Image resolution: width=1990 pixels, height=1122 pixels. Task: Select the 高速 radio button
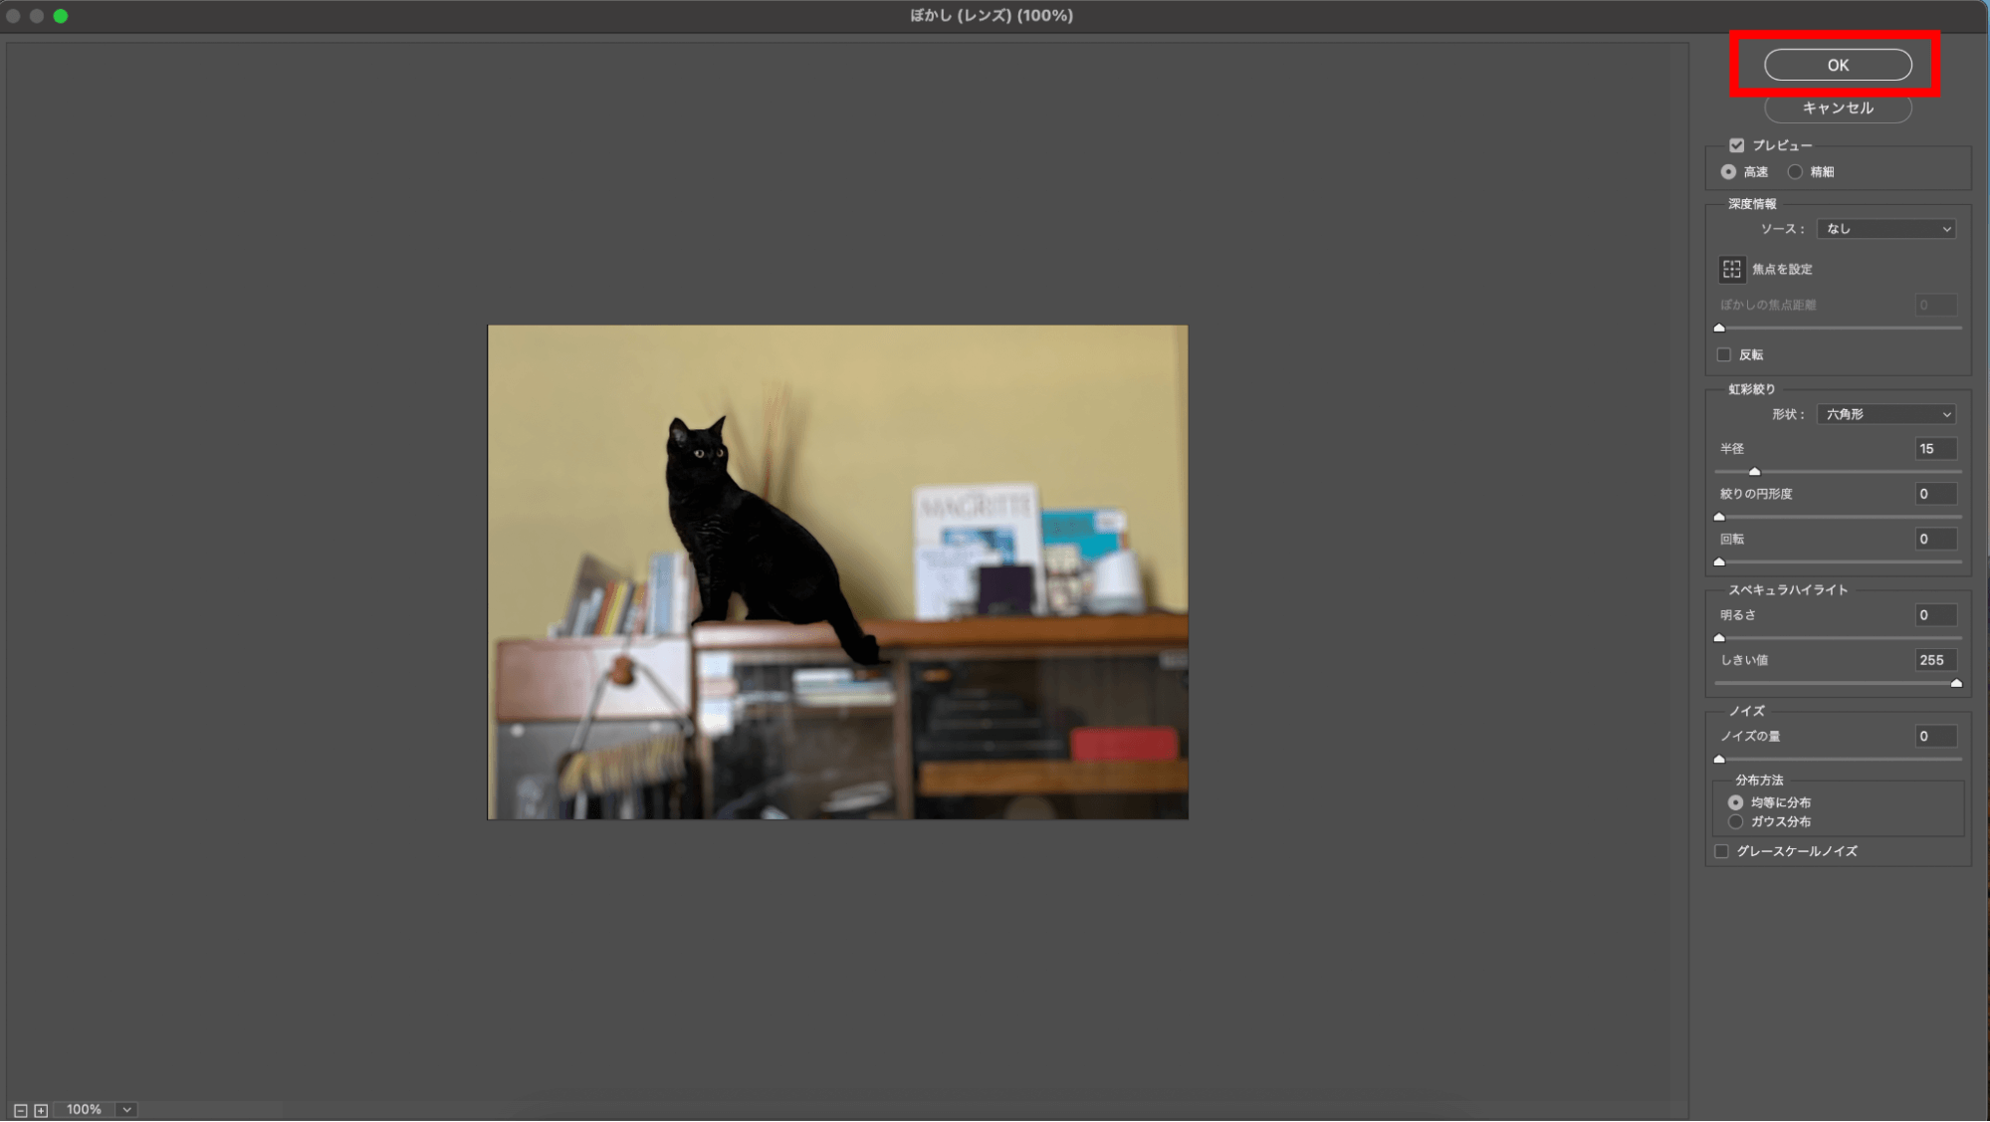click(1728, 172)
